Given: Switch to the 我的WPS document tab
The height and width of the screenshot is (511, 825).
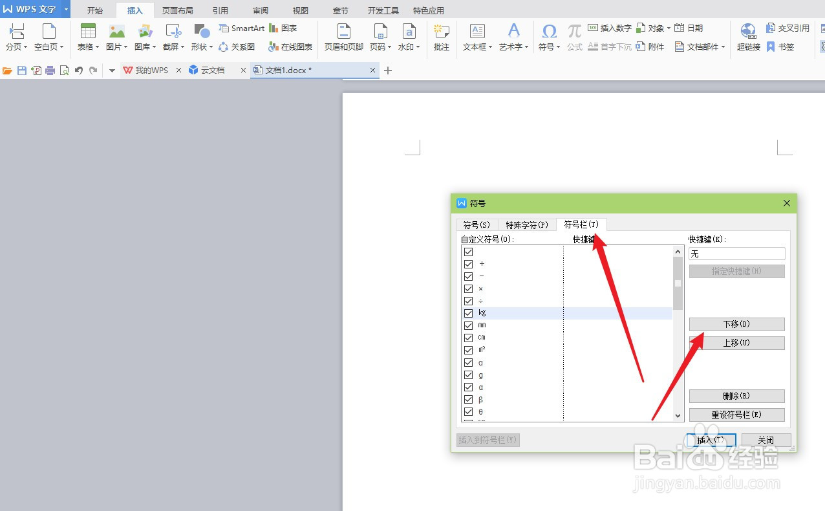Looking at the screenshot, I should 151,71.
